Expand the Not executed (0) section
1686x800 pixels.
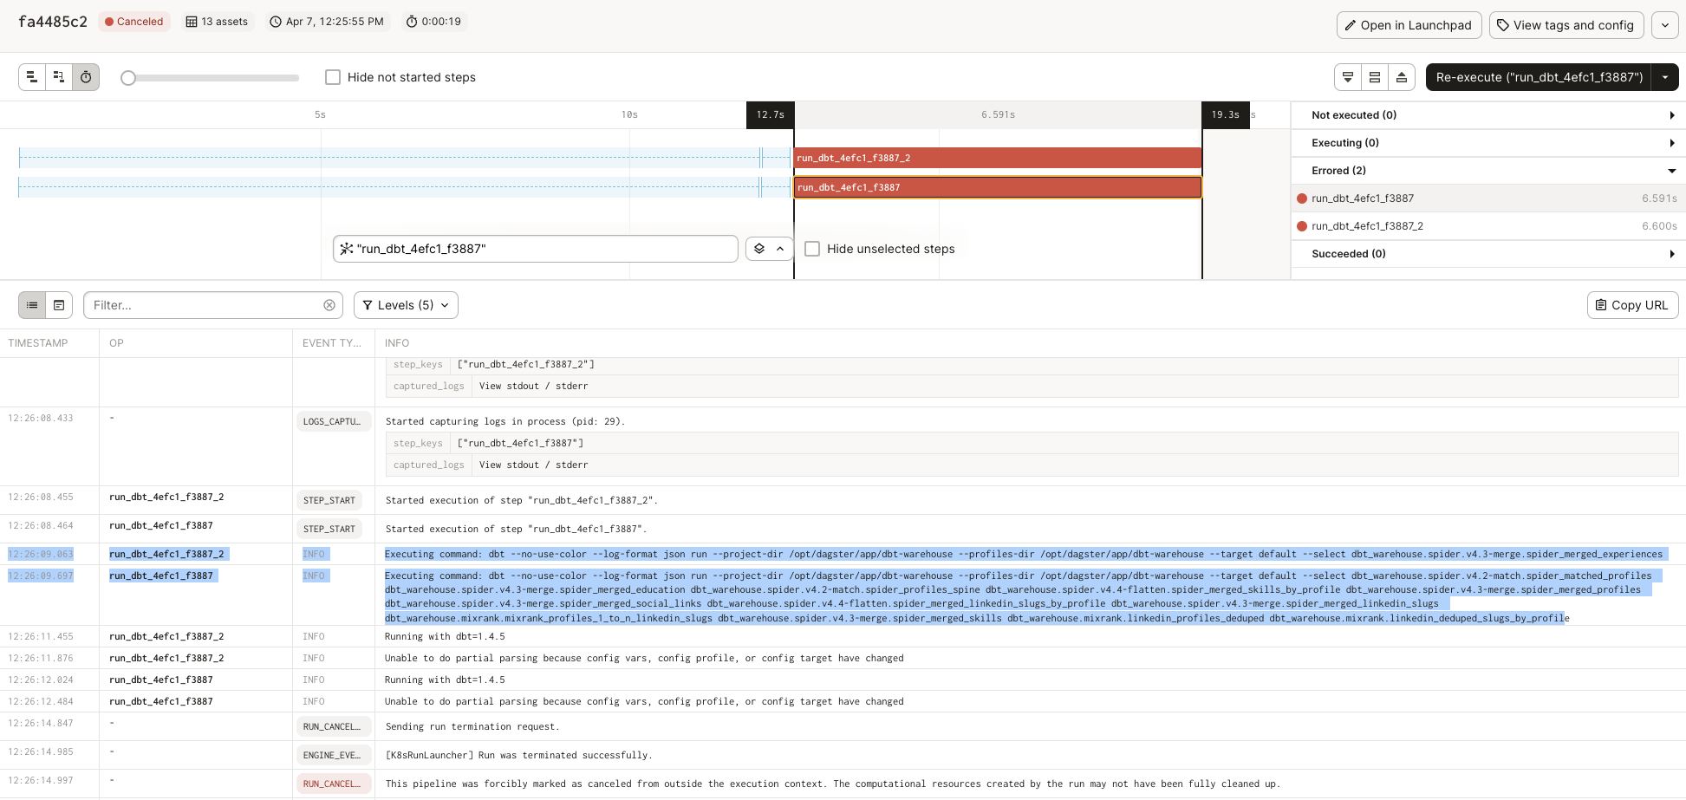(x=1488, y=115)
